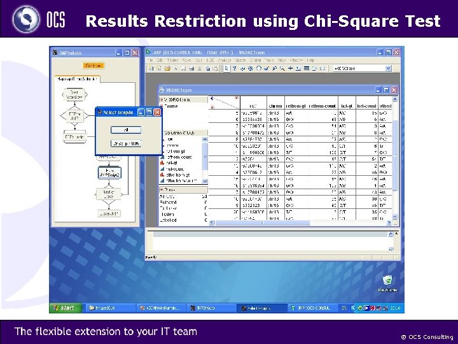
Task: Open the File menu in JMP
Action: click(150, 60)
